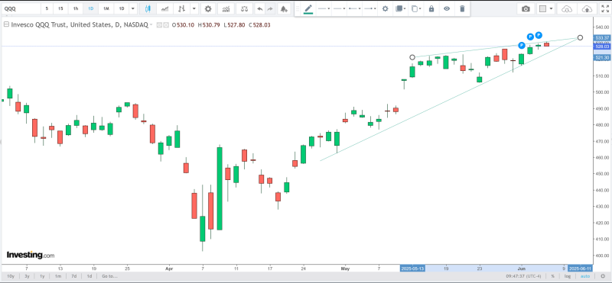Viewport: 612px width, 283px height.
Task: Edit the QQQ symbol search field
Action: (21, 8)
